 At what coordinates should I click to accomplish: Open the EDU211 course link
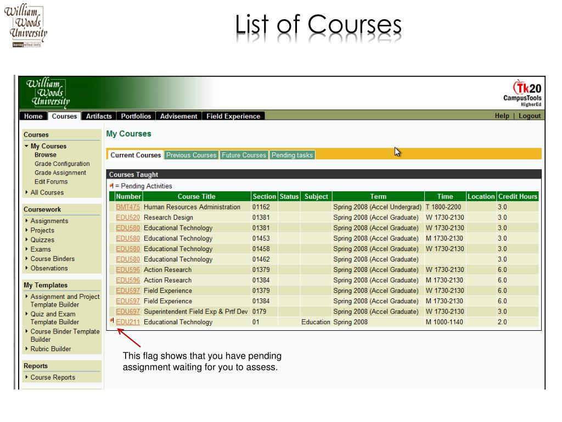[x=127, y=322]
